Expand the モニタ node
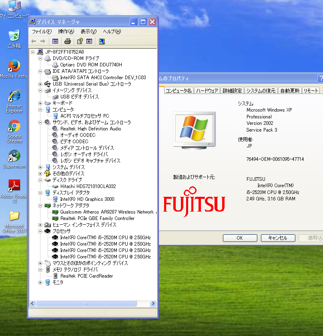 40,282
